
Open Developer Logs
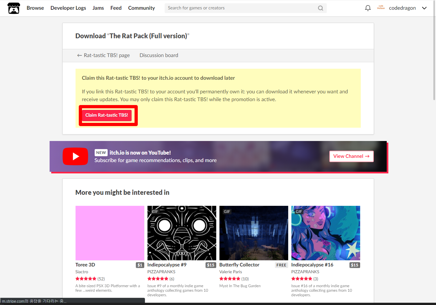[x=68, y=8]
